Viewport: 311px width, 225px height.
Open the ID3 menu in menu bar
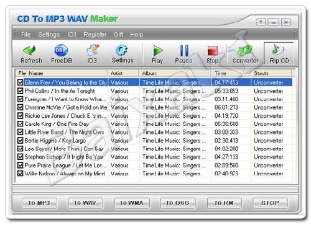pyautogui.click(x=72, y=34)
